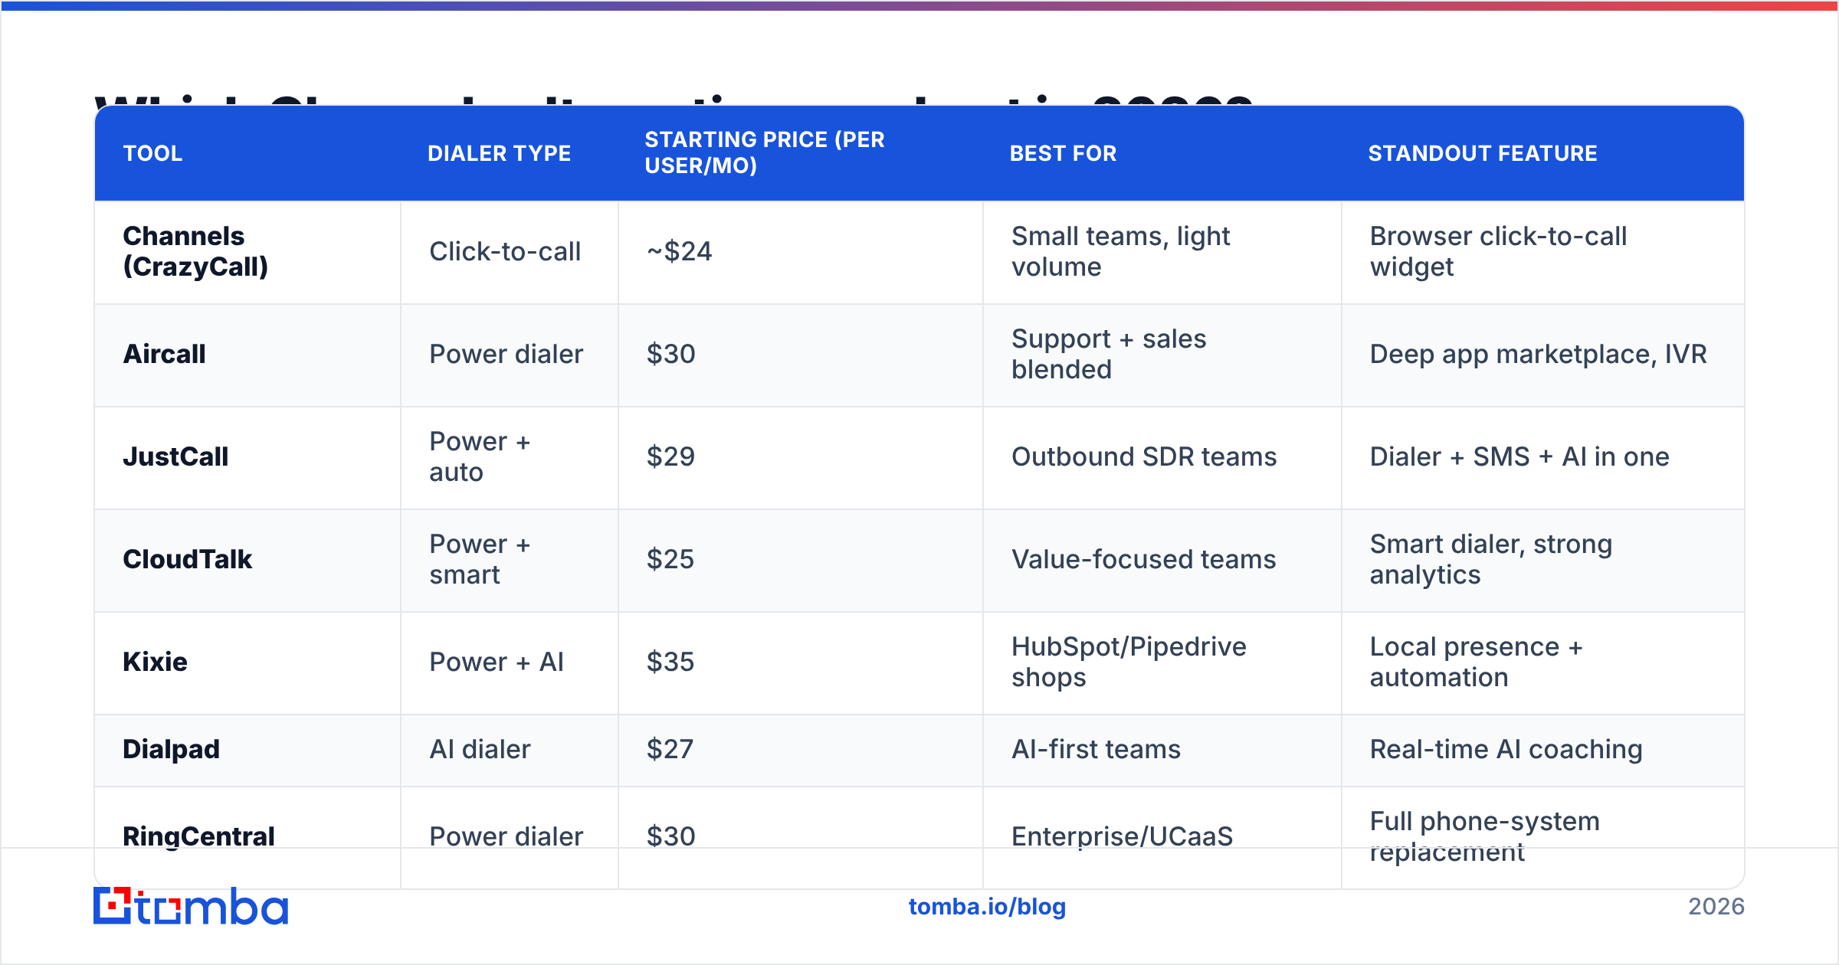Image resolution: width=1839 pixels, height=965 pixels.
Task: Click the Power + auto cell
Action: [x=480, y=456]
